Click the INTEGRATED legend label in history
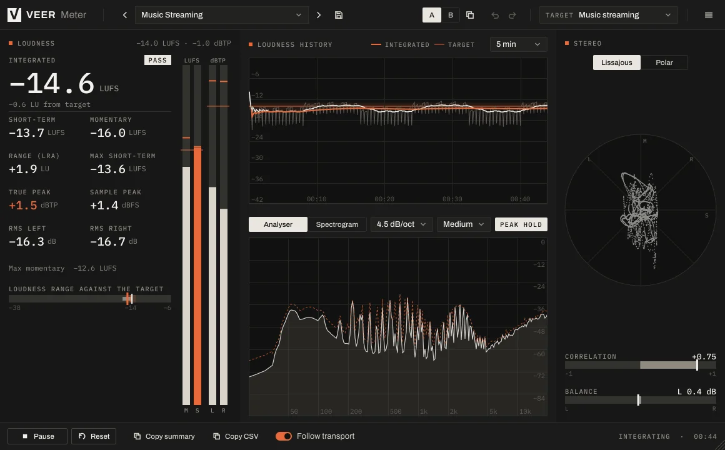Screen dimensions: 725x450 click(x=407, y=45)
